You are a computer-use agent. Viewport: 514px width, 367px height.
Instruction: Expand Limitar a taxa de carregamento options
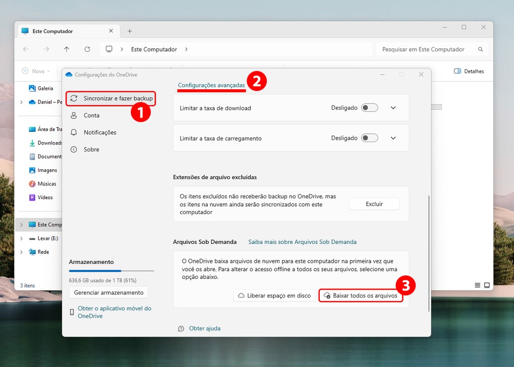pyautogui.click(x=393, y=138)
